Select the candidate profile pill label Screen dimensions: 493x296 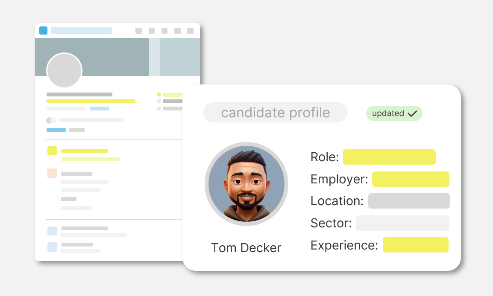point(276,112)
